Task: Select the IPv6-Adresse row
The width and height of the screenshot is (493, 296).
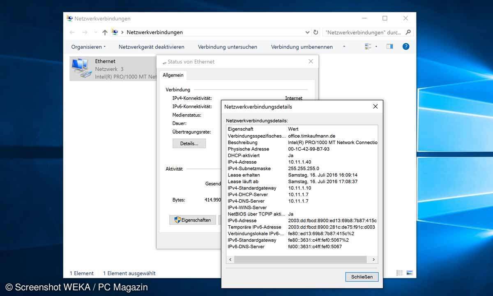Action: [x=302, y=220]
